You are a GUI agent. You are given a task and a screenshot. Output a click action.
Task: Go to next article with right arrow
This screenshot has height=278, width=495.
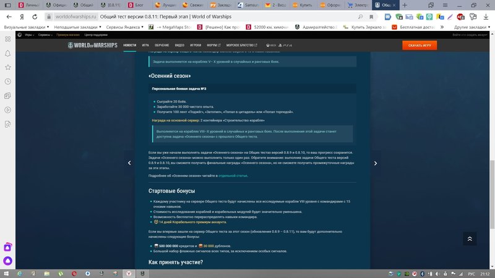click(376, 163)
